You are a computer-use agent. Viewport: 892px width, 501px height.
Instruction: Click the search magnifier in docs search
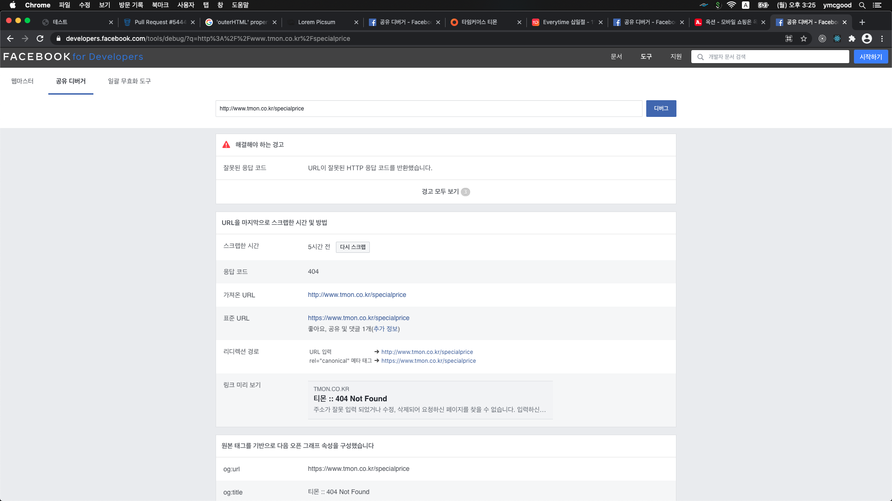coord(701,57)
